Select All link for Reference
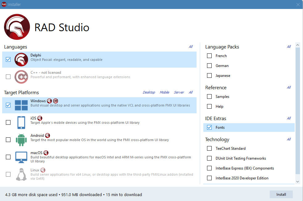 (289, 87)
